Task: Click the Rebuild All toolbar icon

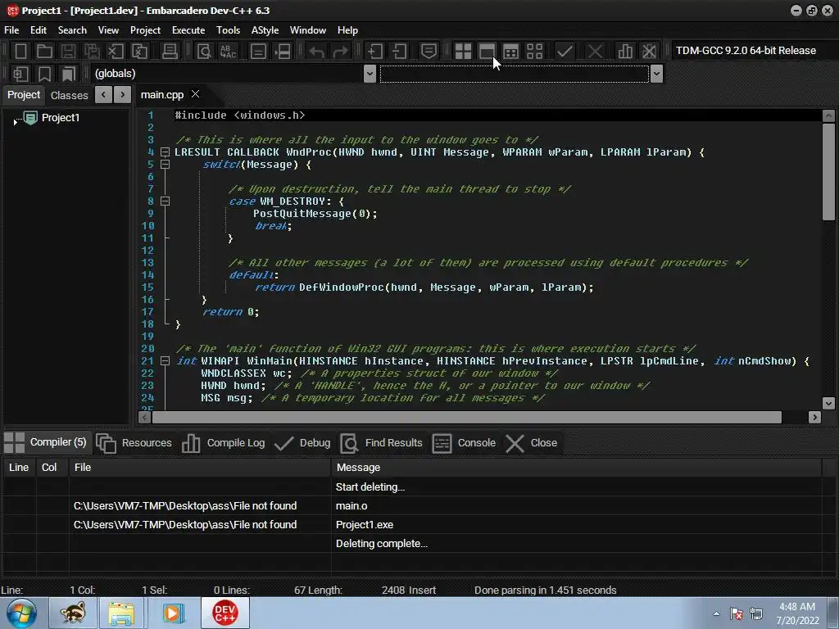Action: point(534,52)
